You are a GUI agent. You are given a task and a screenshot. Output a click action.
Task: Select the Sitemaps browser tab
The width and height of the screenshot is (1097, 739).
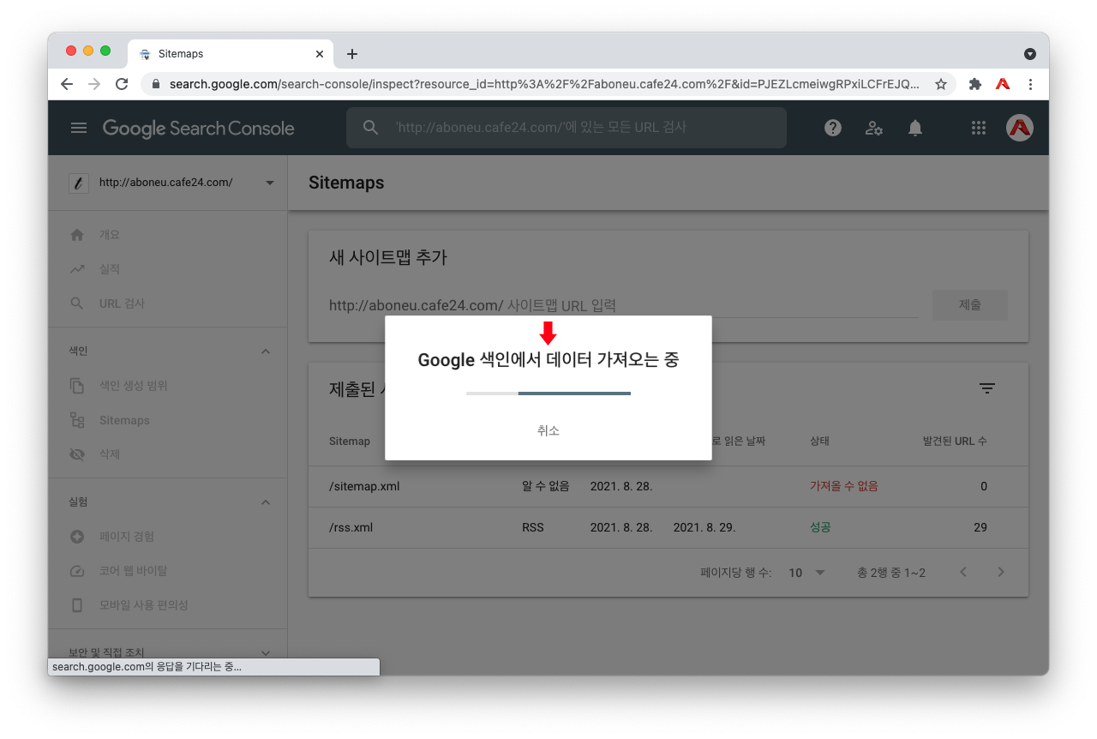pos(230,53)
